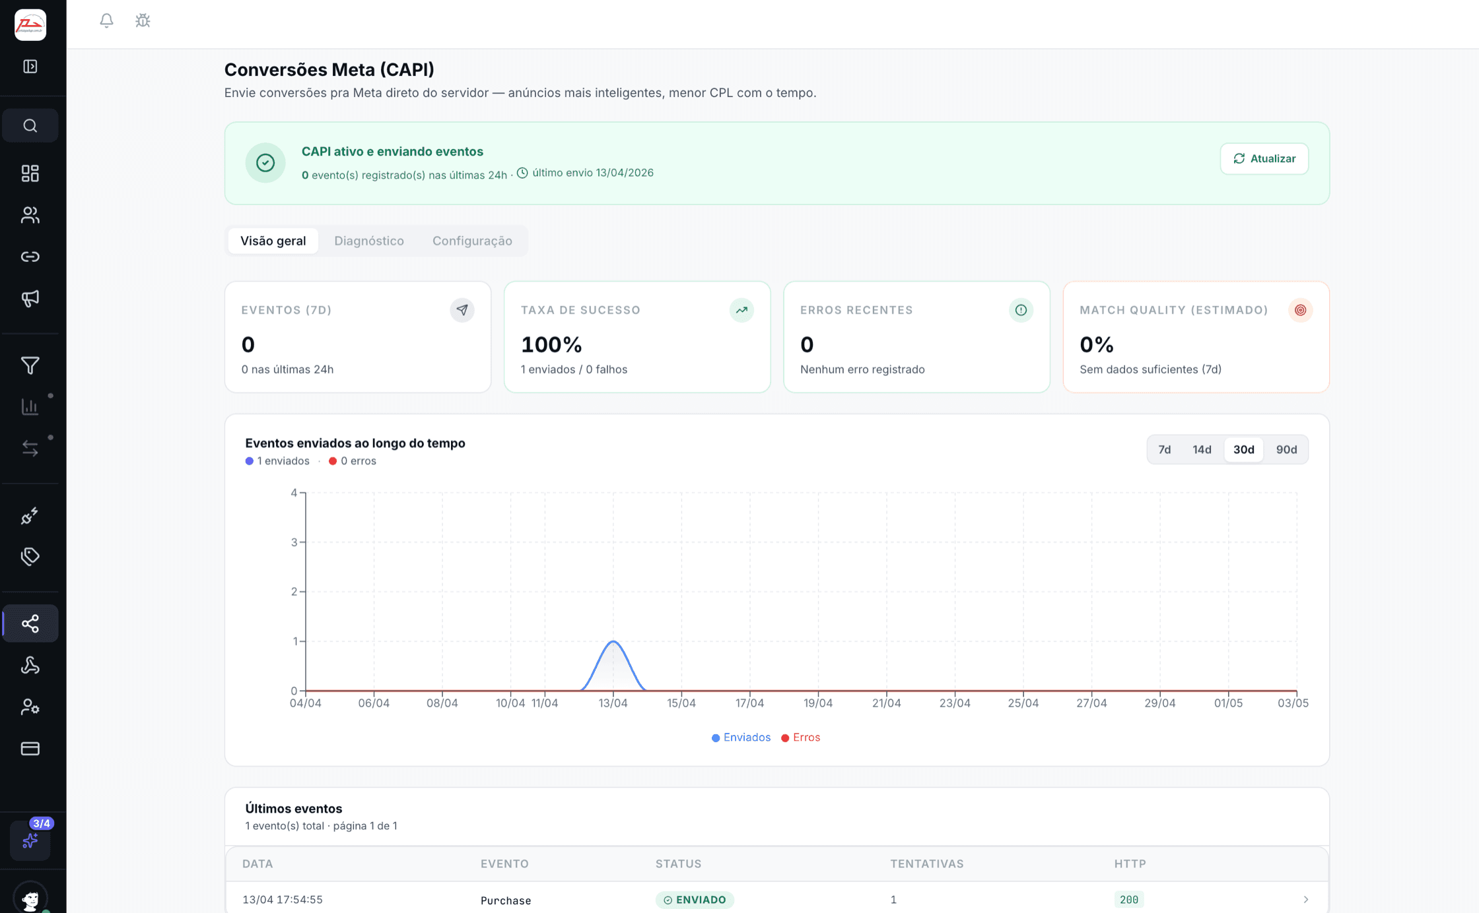Screen dimensions: 1479x913
Task: Select the 7d chart range
Action: tap(1165, 449)
